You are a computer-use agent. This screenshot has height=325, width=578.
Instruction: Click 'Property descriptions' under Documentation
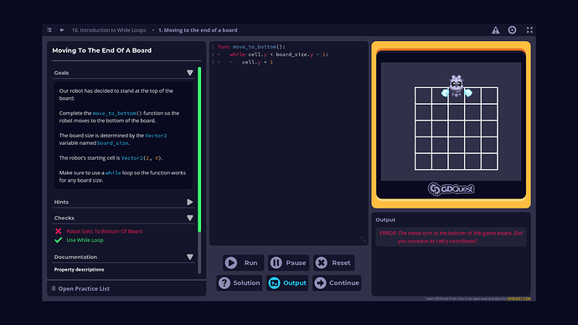point(79,270)
